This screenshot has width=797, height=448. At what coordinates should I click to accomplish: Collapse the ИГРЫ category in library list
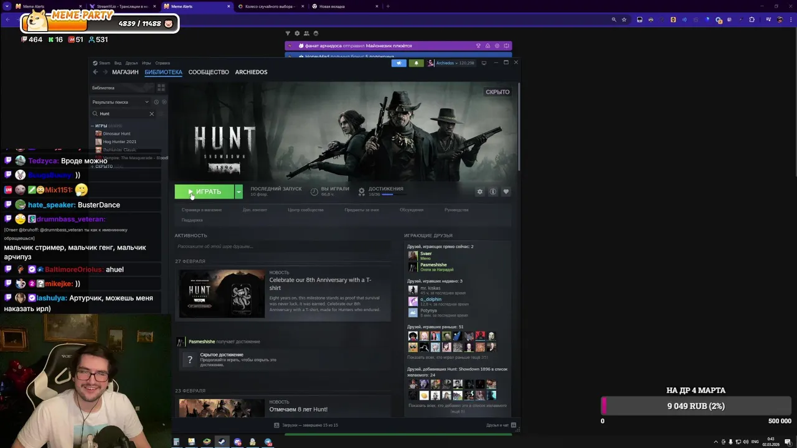click(x=92, y=126)
